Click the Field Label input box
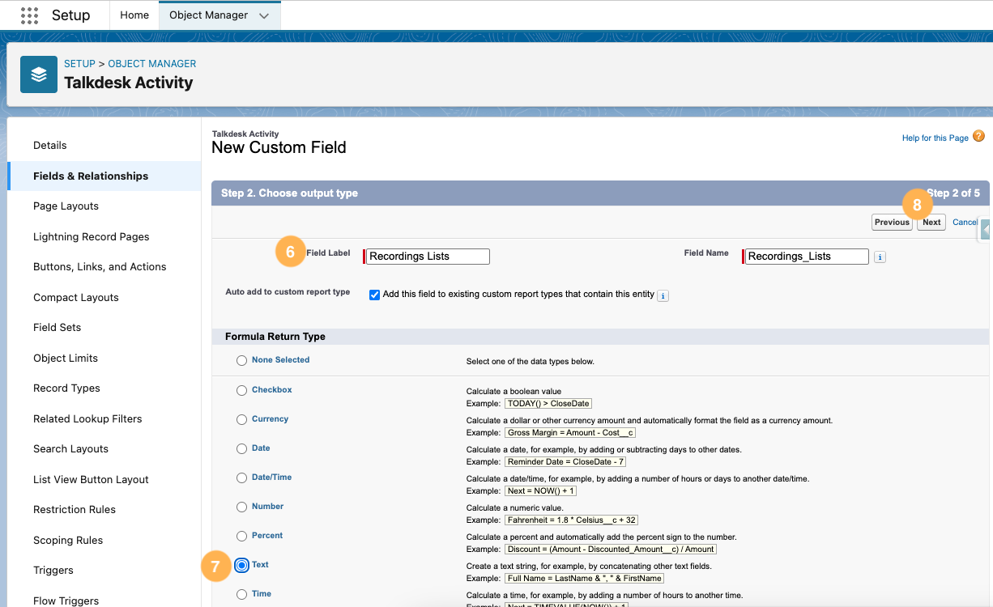Viewport: 993px width, 607px height. pyautogui.click(x=428, y=257)
